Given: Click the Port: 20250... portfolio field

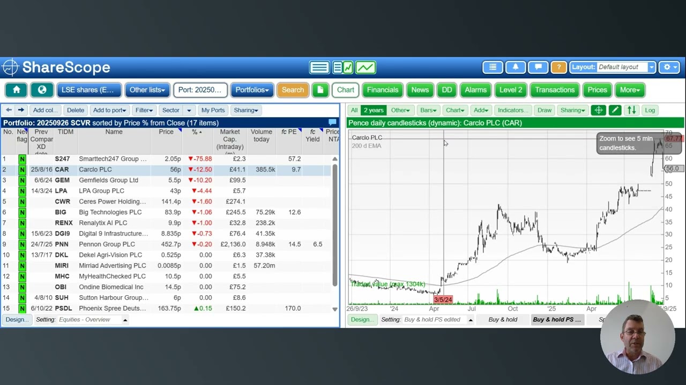Looking at the screenshot, I should coord(200,90).
